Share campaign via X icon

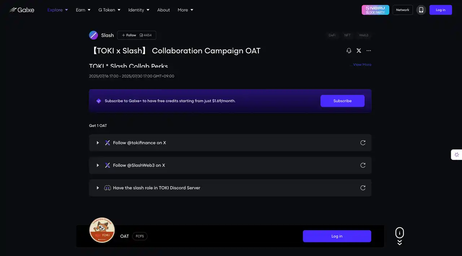(x=359, y=51)
